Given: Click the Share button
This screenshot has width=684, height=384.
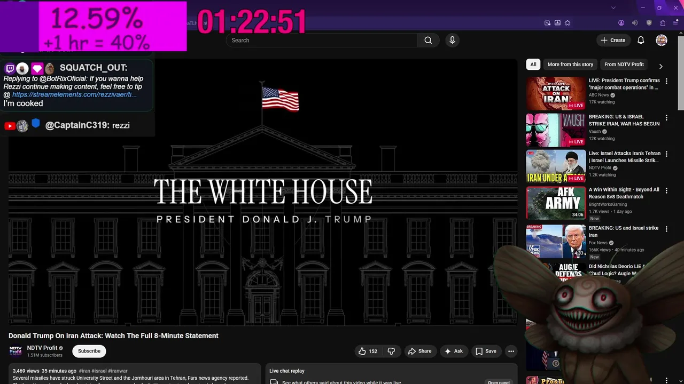Looking at the screenshot, I should click(x=419, y=351).
